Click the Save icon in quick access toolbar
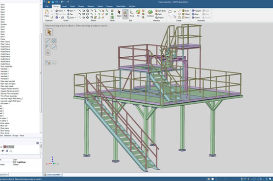Viewport: 273px width, 181px height. pos(53,2)
